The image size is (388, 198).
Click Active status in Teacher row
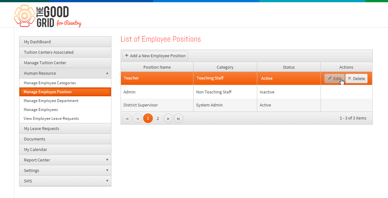pyautogui.click(x=289, y=78)
